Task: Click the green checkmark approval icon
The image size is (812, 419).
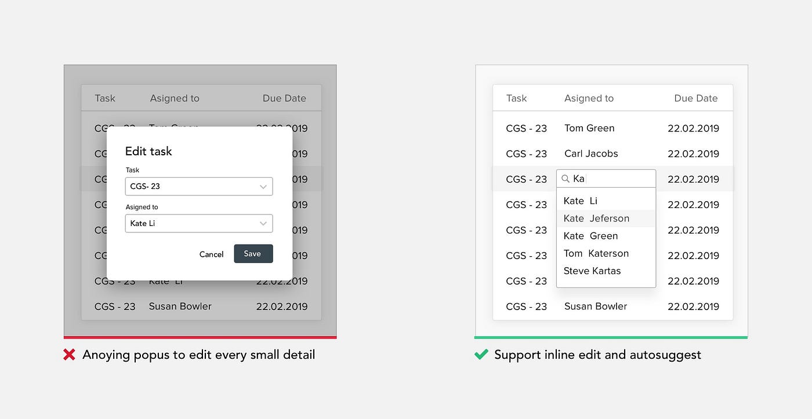Action: tap(480, 354)
